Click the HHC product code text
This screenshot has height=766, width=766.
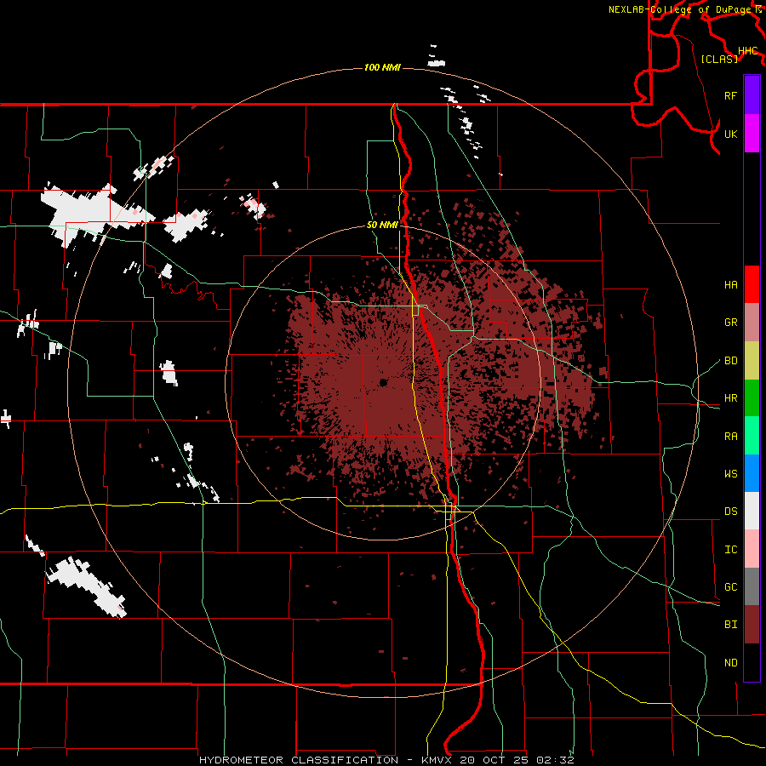(x=747, y=51)
